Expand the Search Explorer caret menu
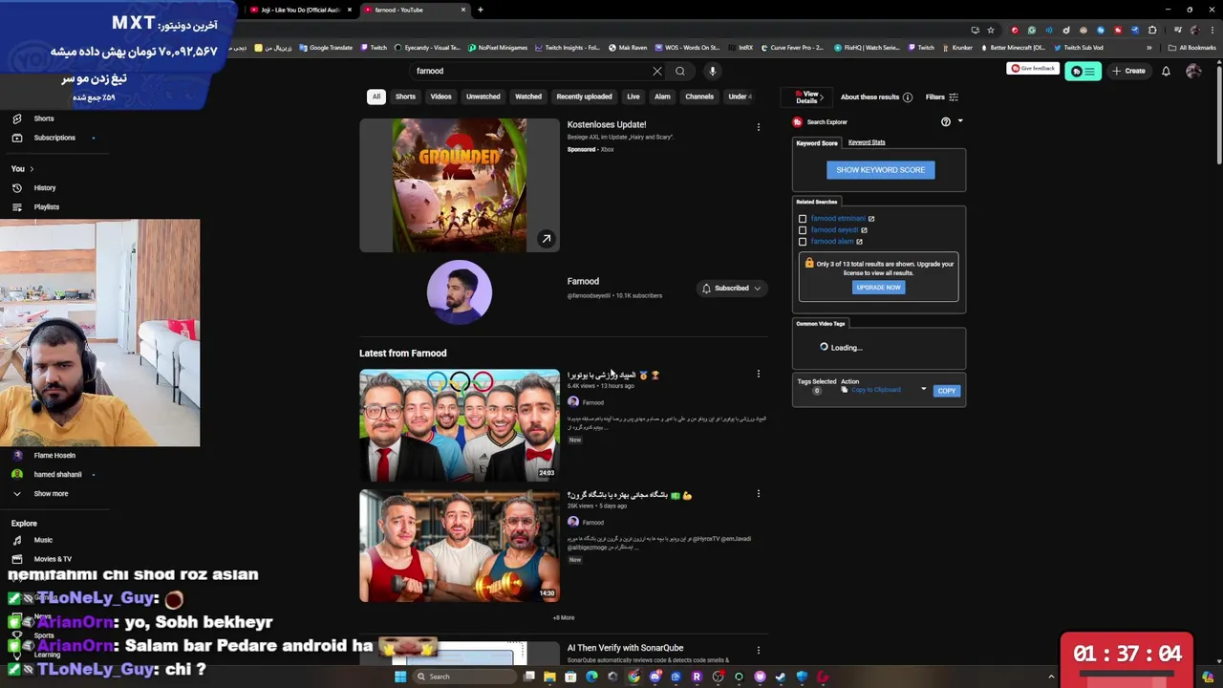The image size is (1223, 688). click(960, 121)
